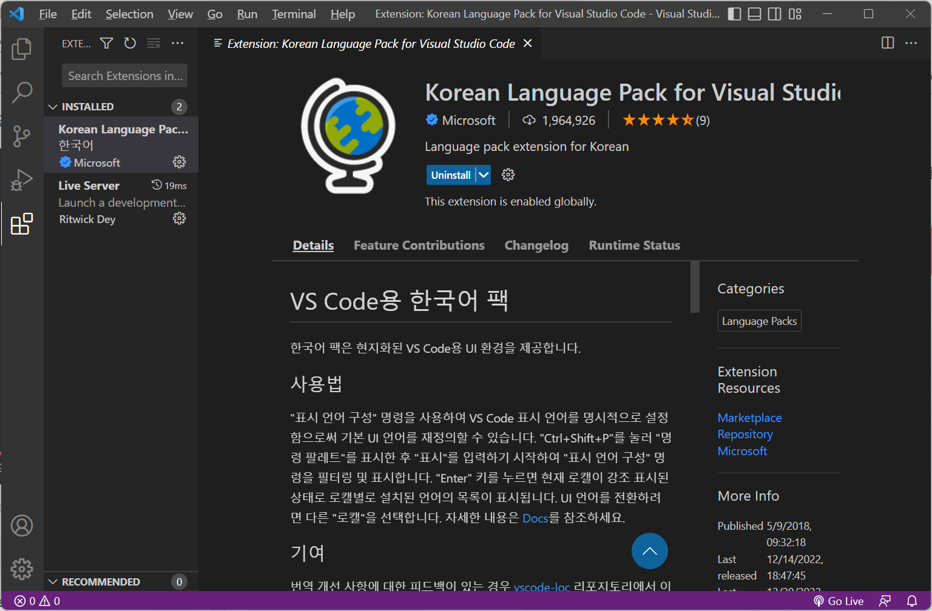Click the readme vertical scrollbar thumb

[x=695, y=287]
